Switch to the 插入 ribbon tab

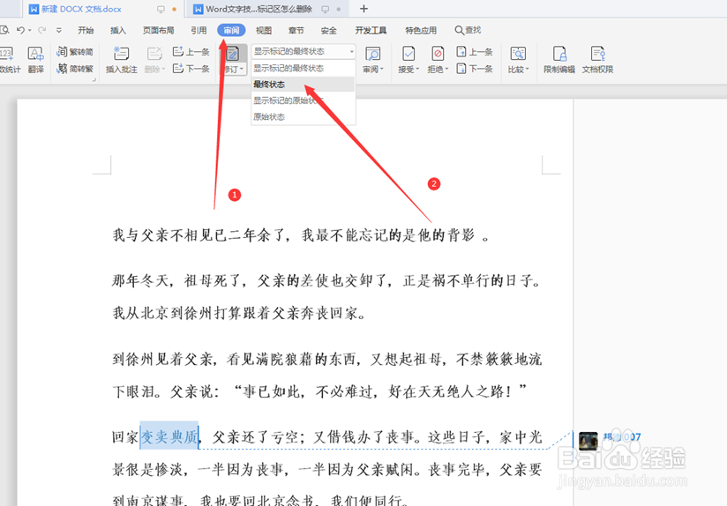(118, 30)
